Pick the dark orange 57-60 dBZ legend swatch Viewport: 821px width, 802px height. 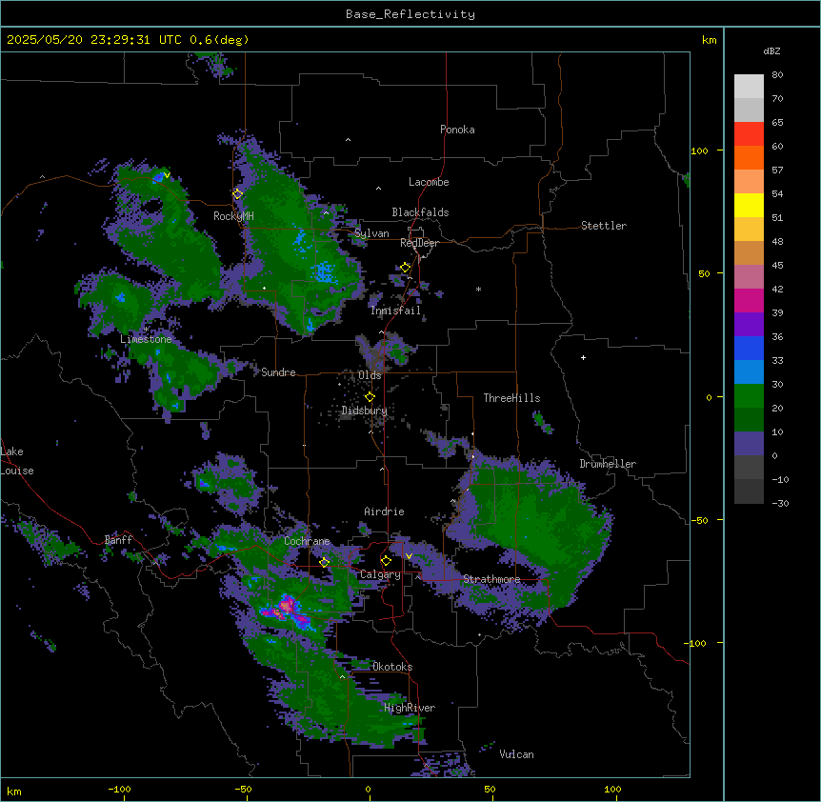coord(749,157)
